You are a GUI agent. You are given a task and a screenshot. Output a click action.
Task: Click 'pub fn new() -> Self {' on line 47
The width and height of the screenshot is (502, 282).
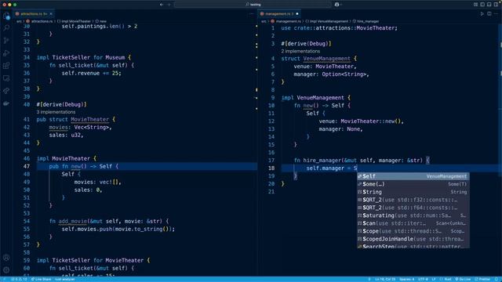(x=84, y=166)
